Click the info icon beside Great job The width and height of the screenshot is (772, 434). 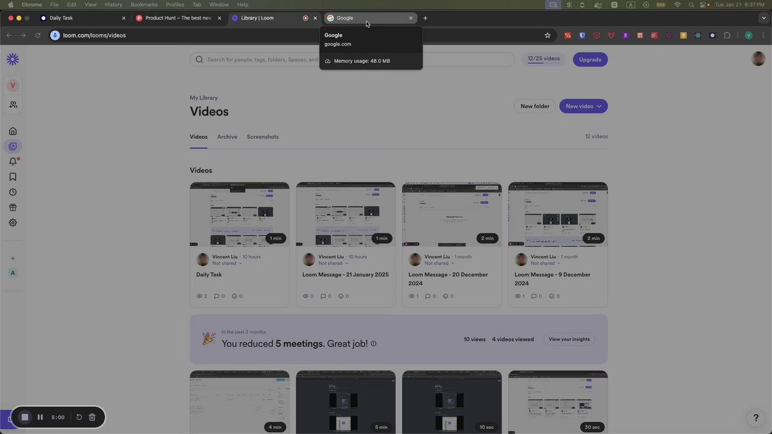click(373, 344)
